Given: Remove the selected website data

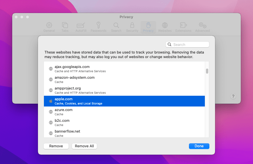Looking at the screenshot, I should pos(56,146).
